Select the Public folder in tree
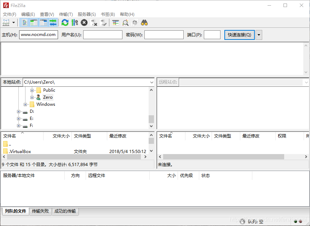This screenshot has width=310, height=226. coord(49,90)
